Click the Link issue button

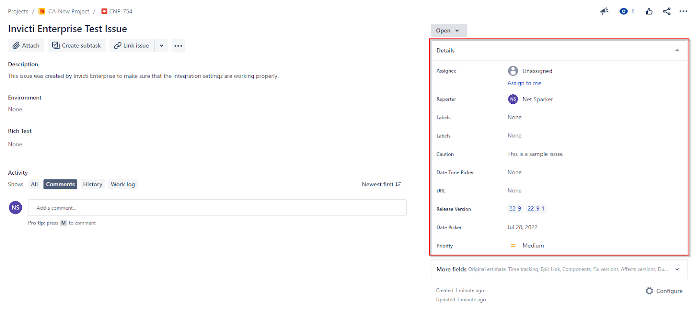pos(132,45)
